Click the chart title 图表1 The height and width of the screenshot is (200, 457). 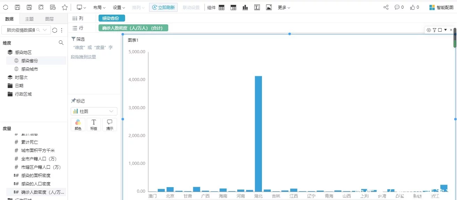point(133,40)
